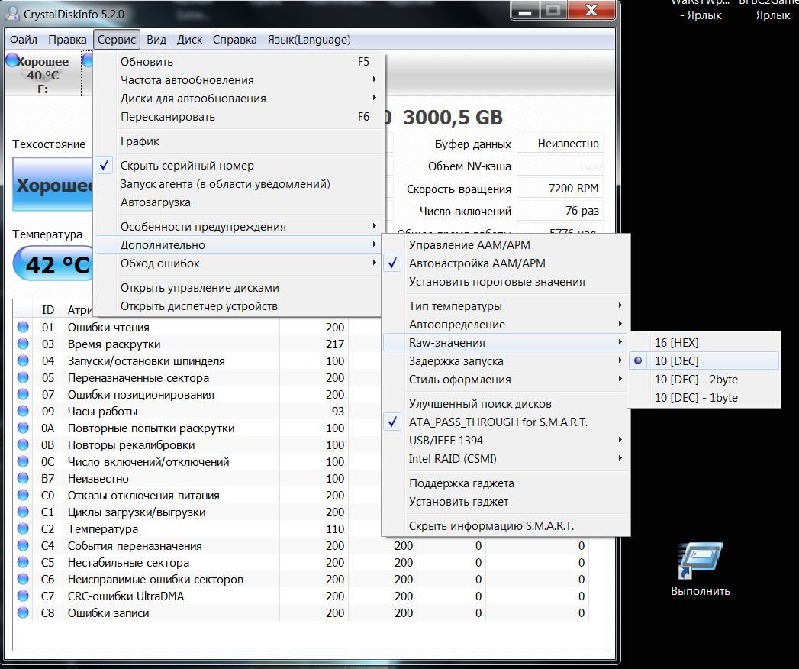The height and width of the screenshot is (669, 799).
Task: Open the Язык(Language) menu
Action: [x=309, y=40]
